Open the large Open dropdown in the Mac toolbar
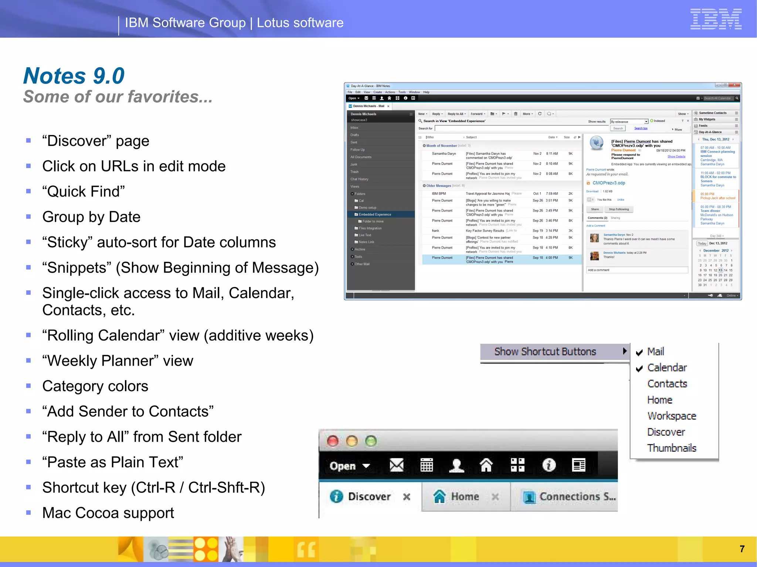Screen dimensions: 757x567 pos(349,466)
